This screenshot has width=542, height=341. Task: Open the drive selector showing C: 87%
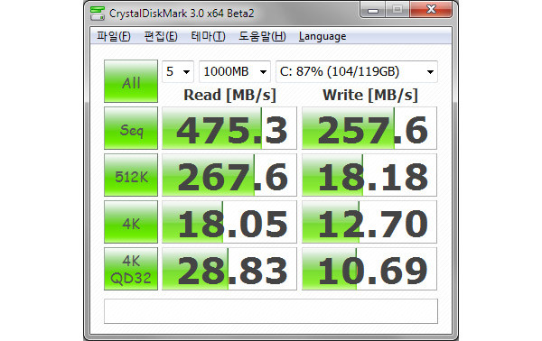(x=357, y=72)
